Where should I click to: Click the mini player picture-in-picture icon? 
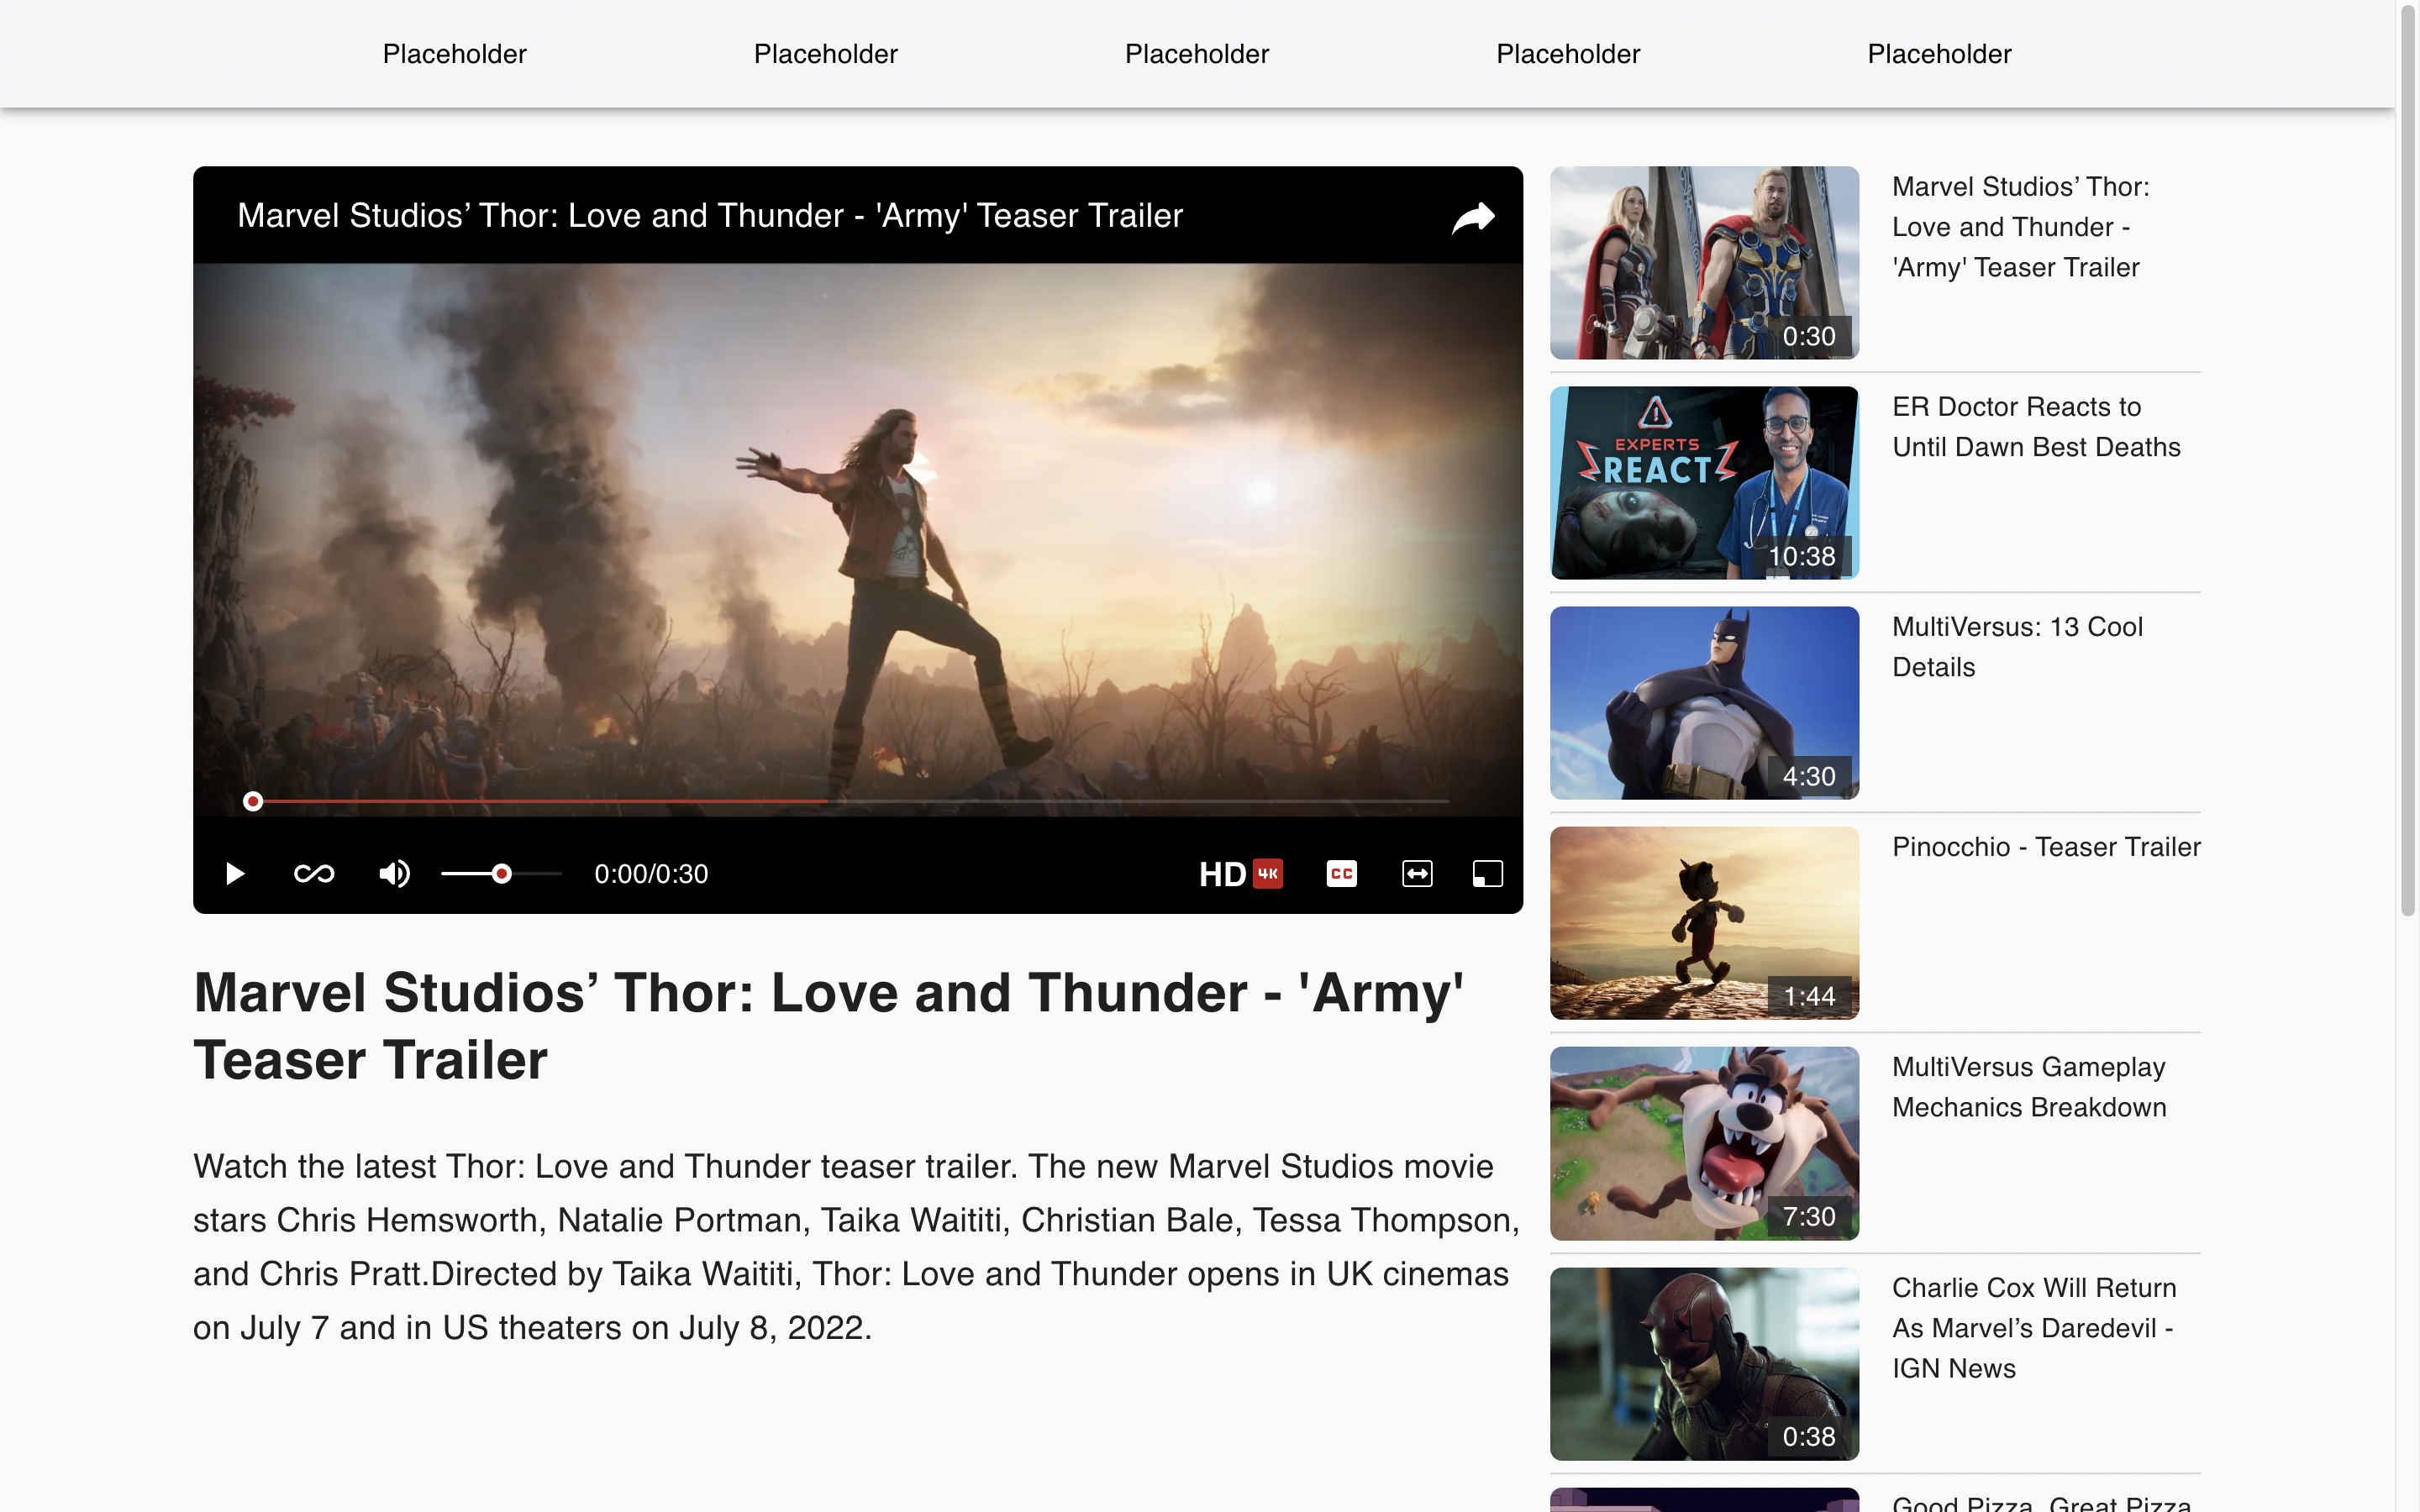click(1487, 874)
